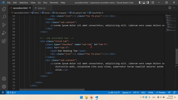Viewport: 178px width, 100px height.
Task: Open the clock and date in taskbar
Action: pos(170,97)
